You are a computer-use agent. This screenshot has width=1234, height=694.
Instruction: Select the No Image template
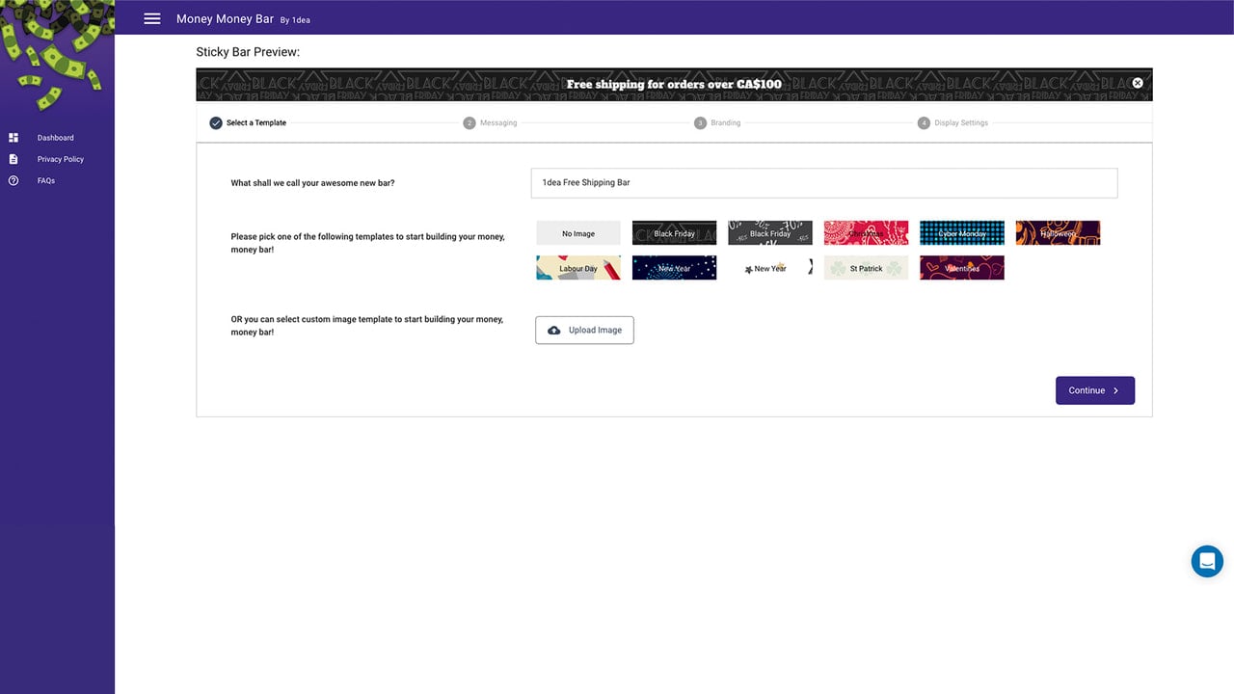[x=578, y=233]
